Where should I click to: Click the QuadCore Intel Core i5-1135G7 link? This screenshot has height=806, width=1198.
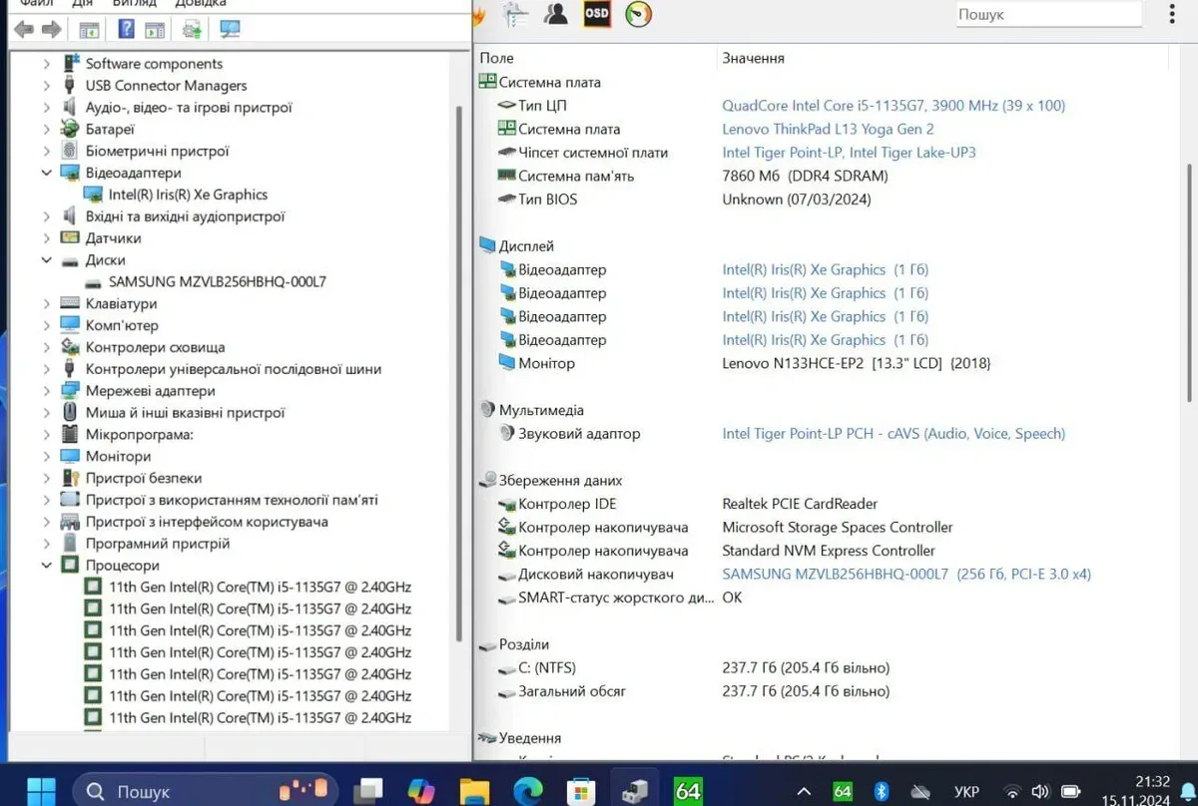(893, 105)
